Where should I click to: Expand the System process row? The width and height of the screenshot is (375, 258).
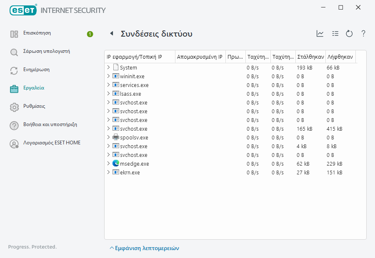coord(109,67)
